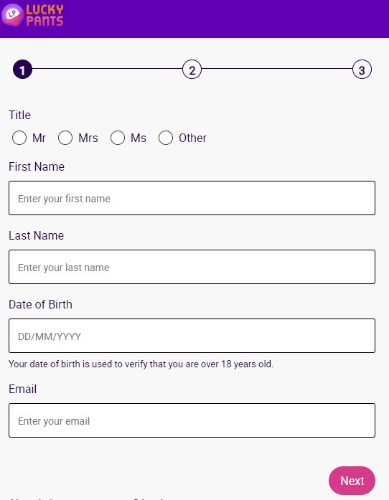Choose the Mrs radio button
The width and height of the screenshot is (389, 500).
point(65,138)
